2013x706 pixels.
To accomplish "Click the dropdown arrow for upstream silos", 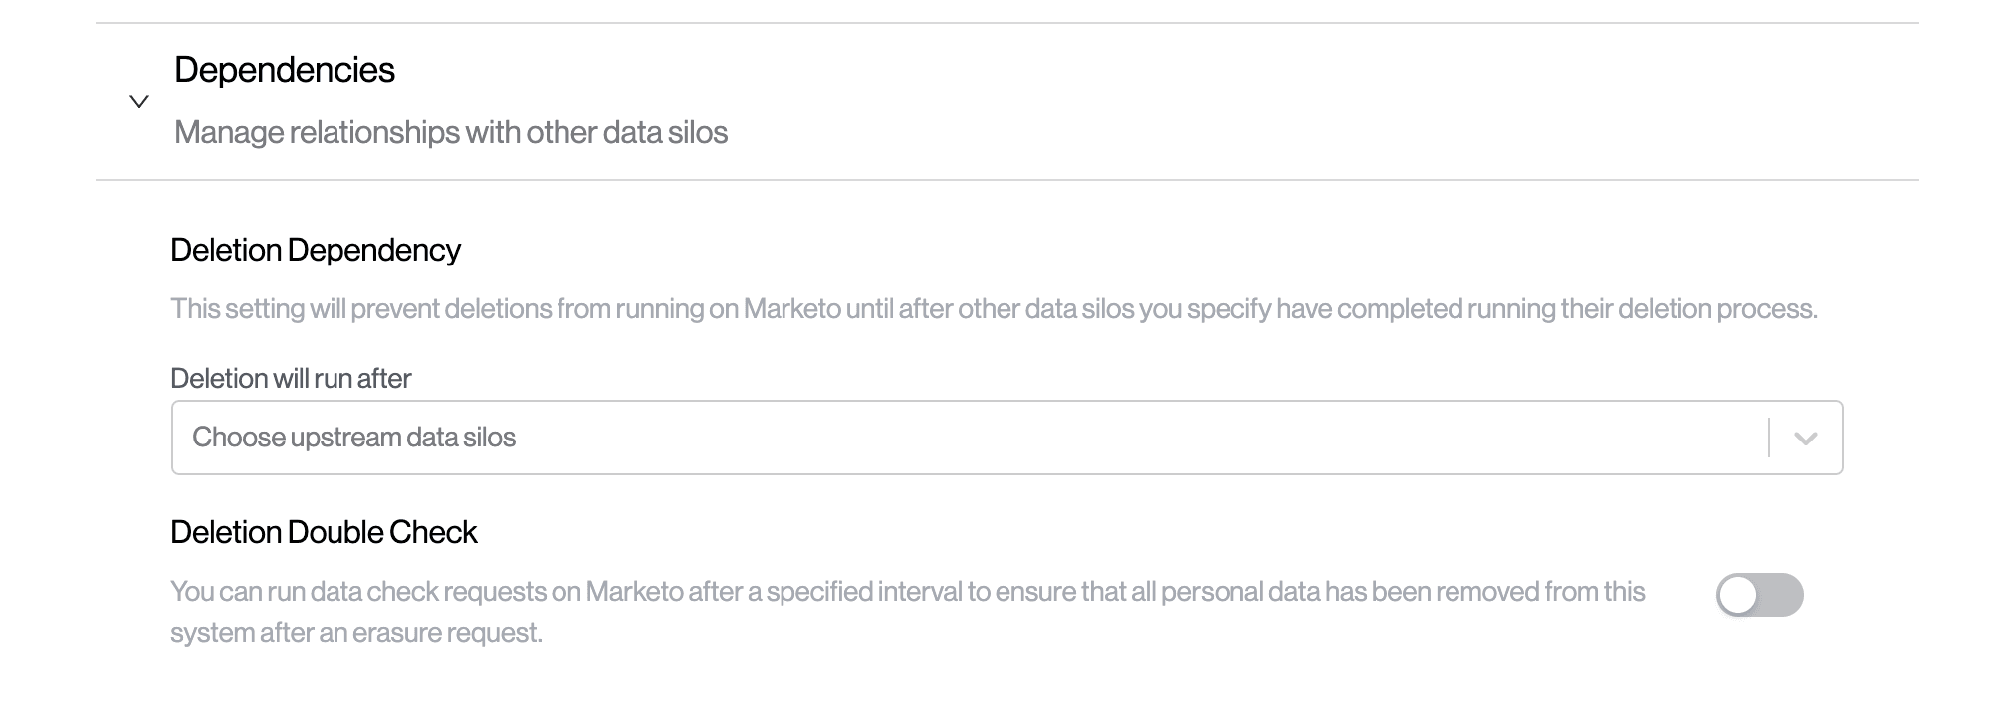I will 1805,438.
